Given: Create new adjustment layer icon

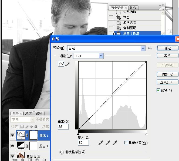Looking at the screenshot, I should click(37, 160).
